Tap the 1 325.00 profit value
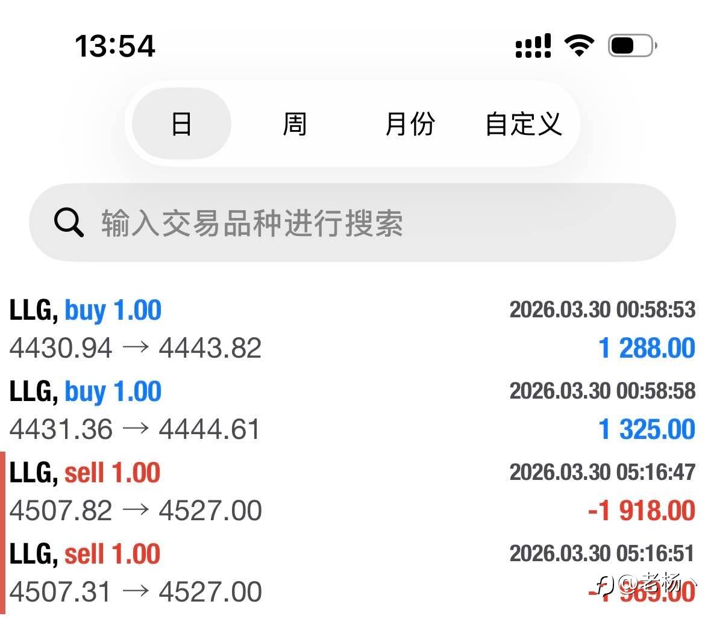705x619 pixels. (647, 430)
